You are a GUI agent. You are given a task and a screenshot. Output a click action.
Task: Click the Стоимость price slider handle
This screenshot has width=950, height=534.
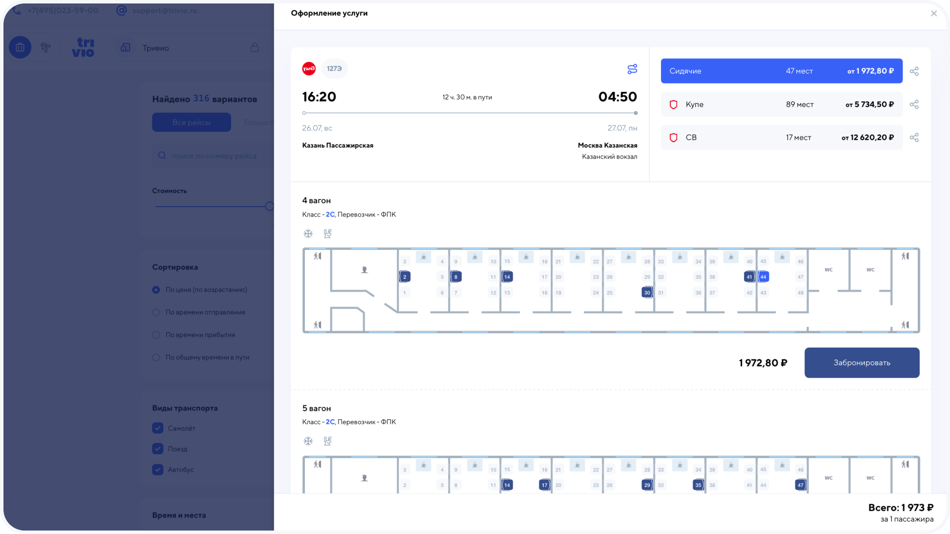pos(270,206)
